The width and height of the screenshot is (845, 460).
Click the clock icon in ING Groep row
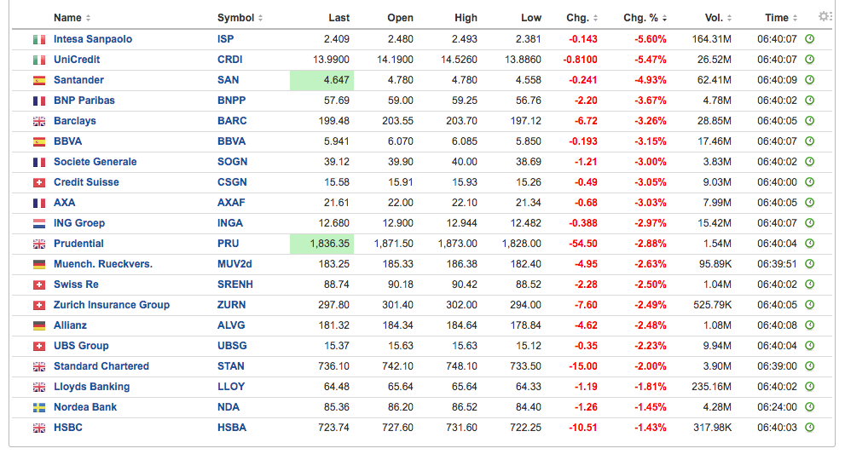809,223
